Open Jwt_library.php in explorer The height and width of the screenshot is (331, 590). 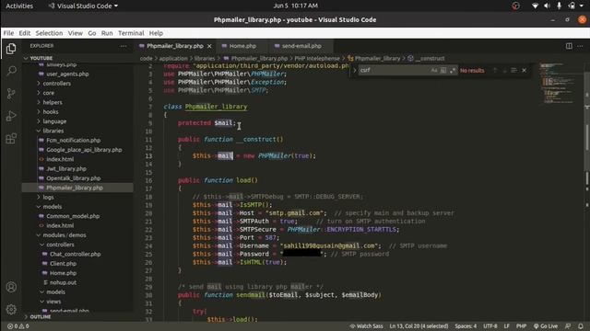(66, 168)
